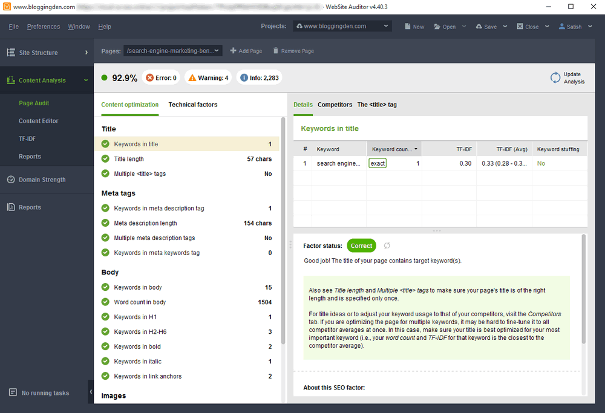This screenshot has width=605, height=413.
Task: Click the Add Page button
Action: (246, 51)
